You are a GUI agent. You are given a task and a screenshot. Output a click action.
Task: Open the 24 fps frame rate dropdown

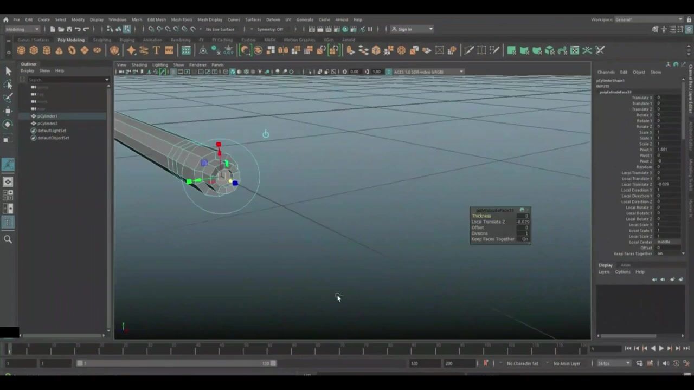614,363
